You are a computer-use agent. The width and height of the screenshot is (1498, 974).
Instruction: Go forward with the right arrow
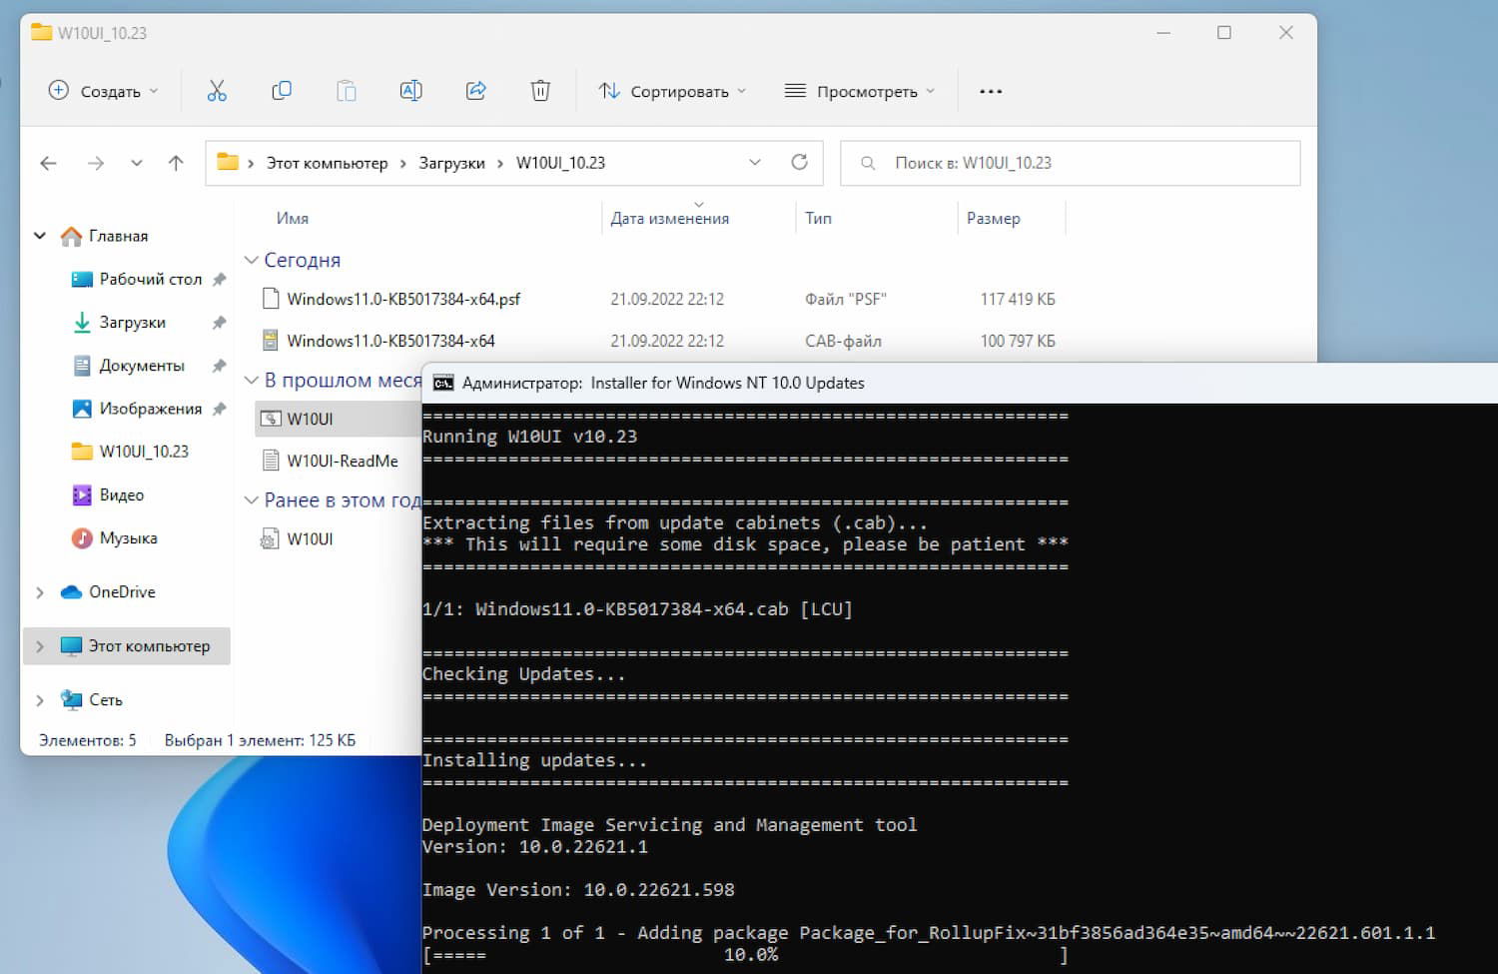click(96, 163)
